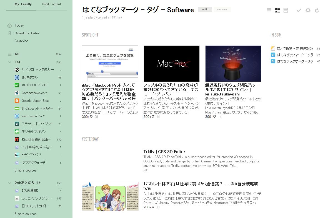
Task: Open the +Add Content tab
Action: click(51, 4)
